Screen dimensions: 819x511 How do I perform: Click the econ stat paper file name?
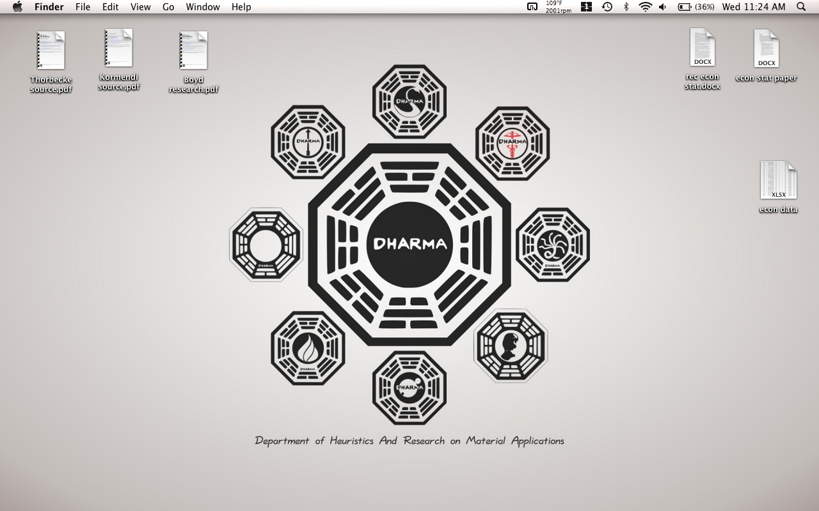point(766,78)
